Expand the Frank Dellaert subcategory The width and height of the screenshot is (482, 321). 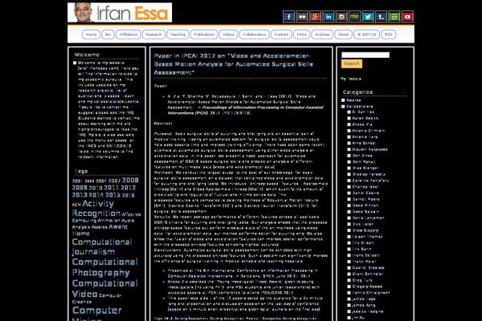pyautogui.click(x=349, y=255)
